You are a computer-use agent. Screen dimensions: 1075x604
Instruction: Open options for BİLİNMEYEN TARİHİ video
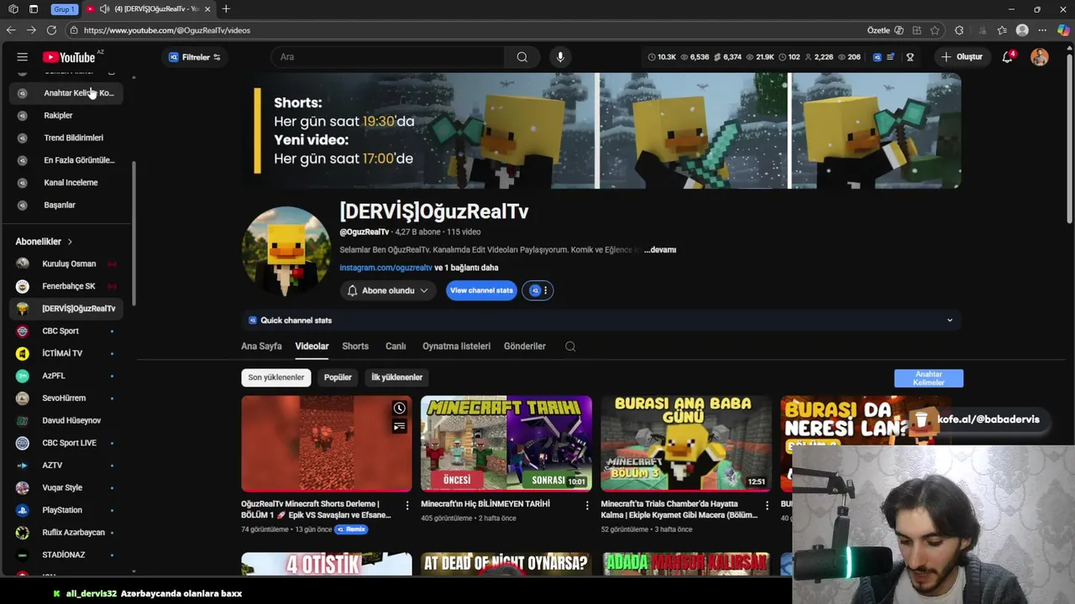(587, 505)
